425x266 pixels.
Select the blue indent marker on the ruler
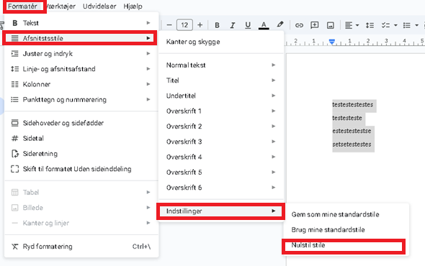point(332,42)
